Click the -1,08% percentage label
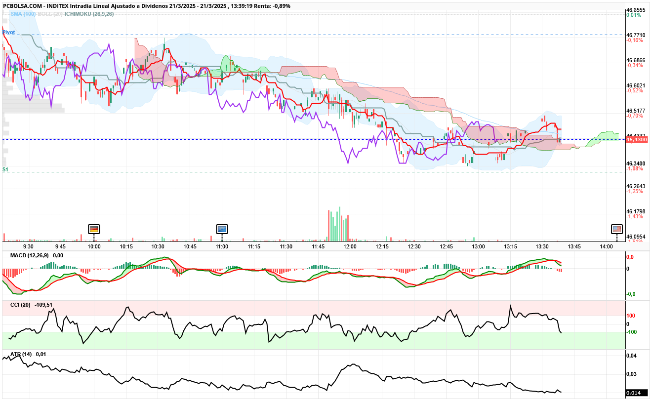The image size is (652, 401). [x=635, y=168]
